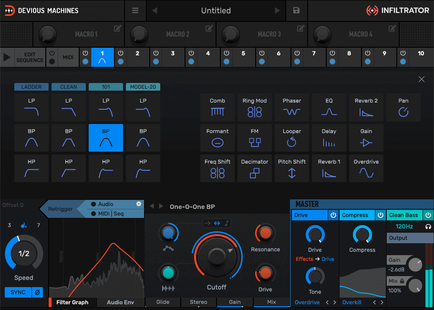Viewport: 434px width, 310px height.
Task: Select the Freq Shift effect
Action: (x=217, y=168)
